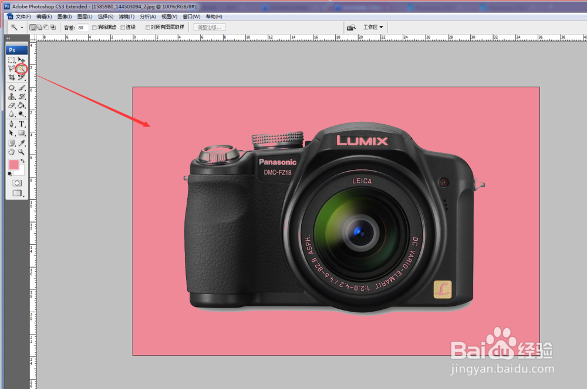Click the 调整边缘 refine edge button
This screenshot has width=587, height=389.
(210, 28)
